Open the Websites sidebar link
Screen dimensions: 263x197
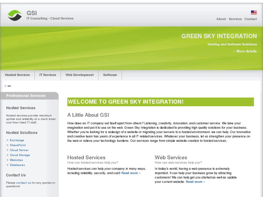16,160
